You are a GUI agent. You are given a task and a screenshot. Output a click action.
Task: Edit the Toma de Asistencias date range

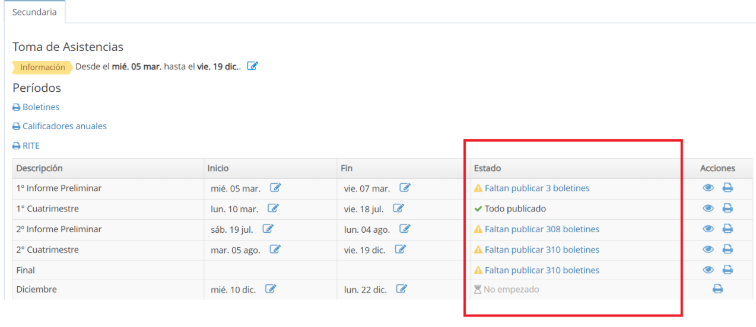(252, 66)
